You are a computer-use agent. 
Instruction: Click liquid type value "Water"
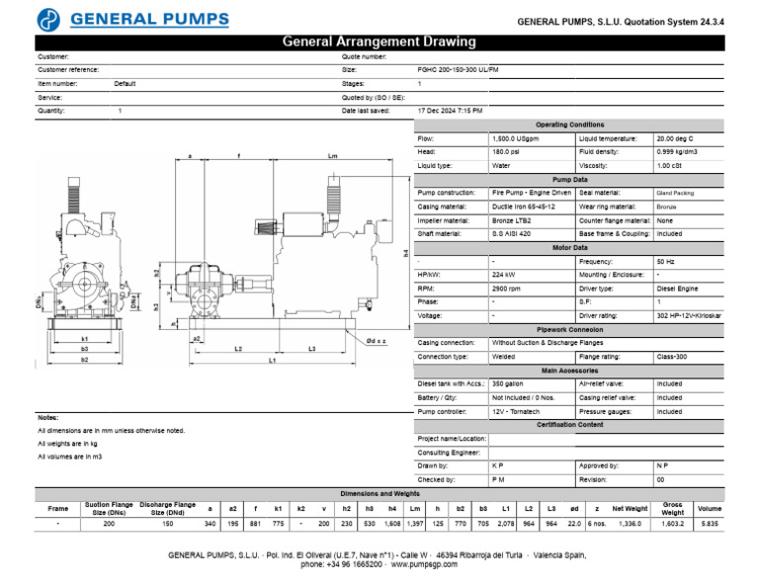[x=501, y=166]
